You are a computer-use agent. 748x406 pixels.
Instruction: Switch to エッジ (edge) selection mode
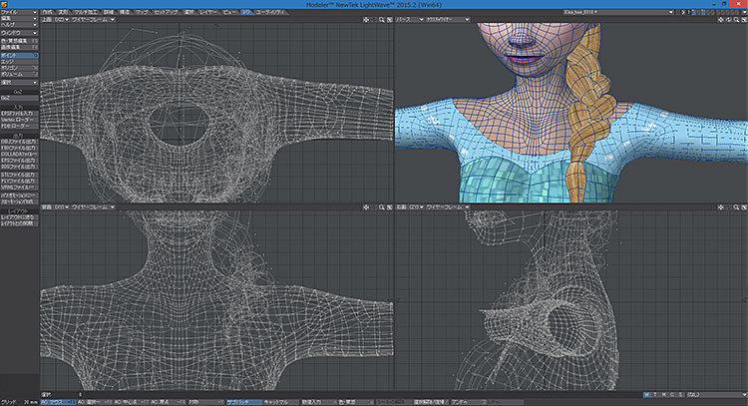[19, 62]
